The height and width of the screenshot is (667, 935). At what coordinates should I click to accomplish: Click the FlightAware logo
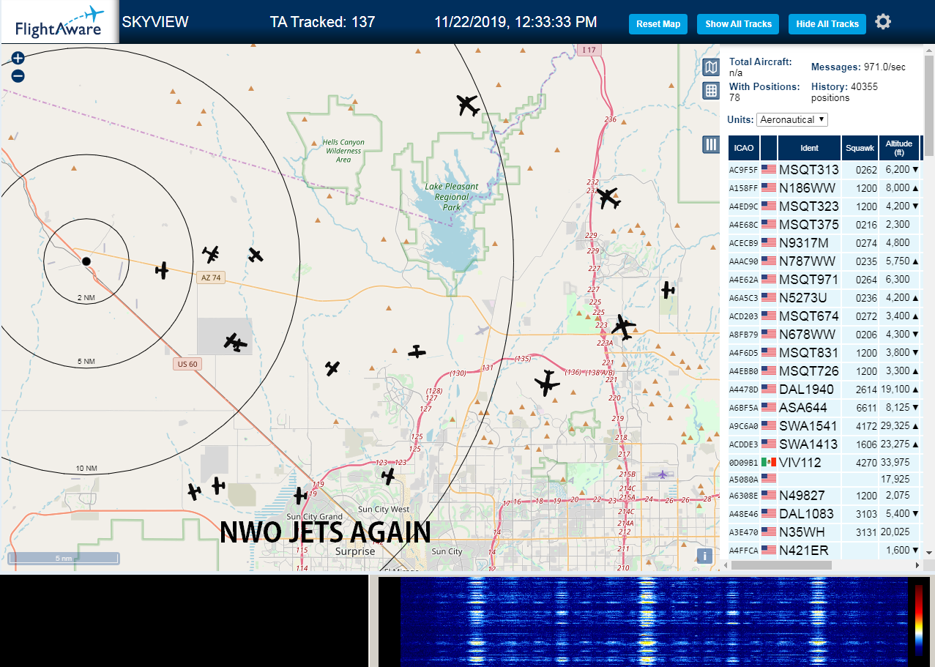click(59, 22)
